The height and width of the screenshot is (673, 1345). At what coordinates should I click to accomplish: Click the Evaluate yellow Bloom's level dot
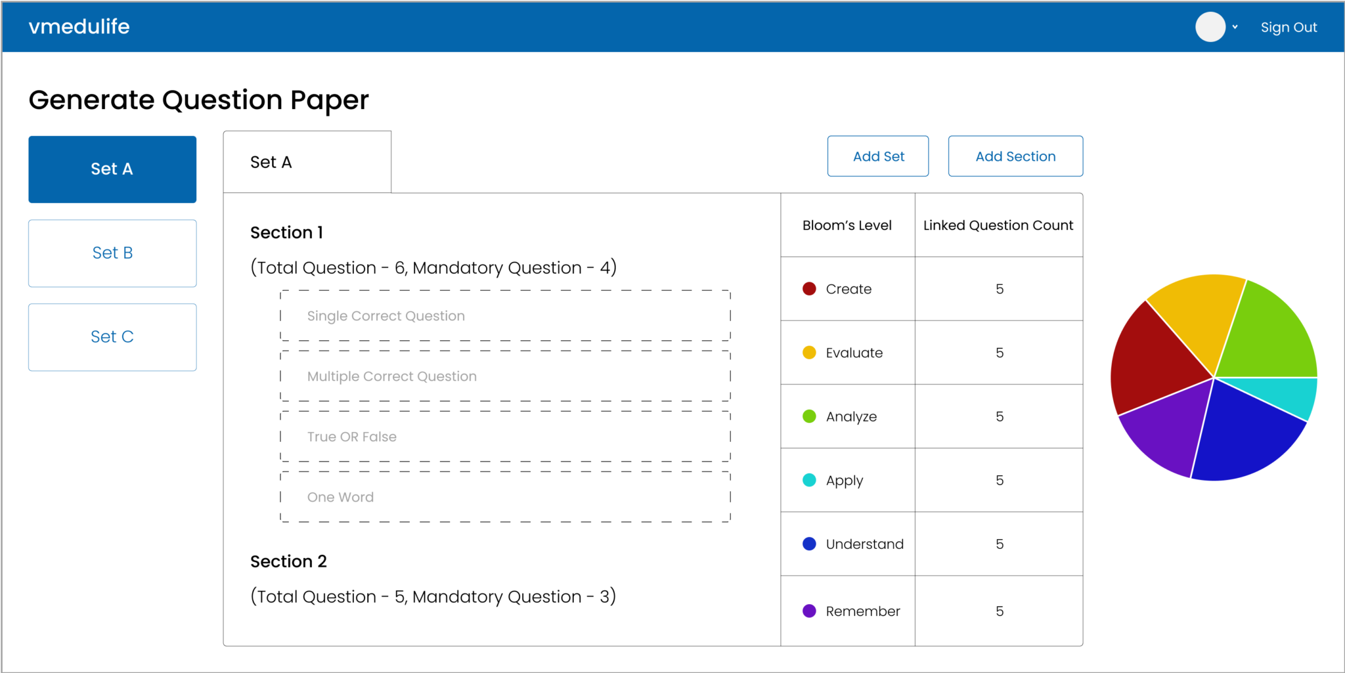[x=809, y=352]
